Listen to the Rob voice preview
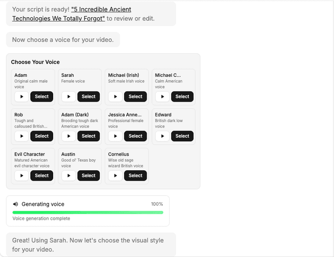This screenshot has height=257, width=334. pyautogui.click(x=21, y=136)
